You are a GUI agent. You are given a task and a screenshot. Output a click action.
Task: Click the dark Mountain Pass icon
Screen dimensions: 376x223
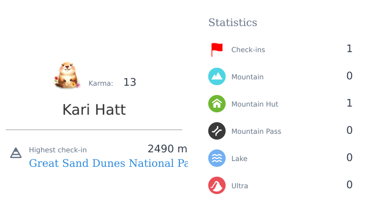click(x=217, y=131)
